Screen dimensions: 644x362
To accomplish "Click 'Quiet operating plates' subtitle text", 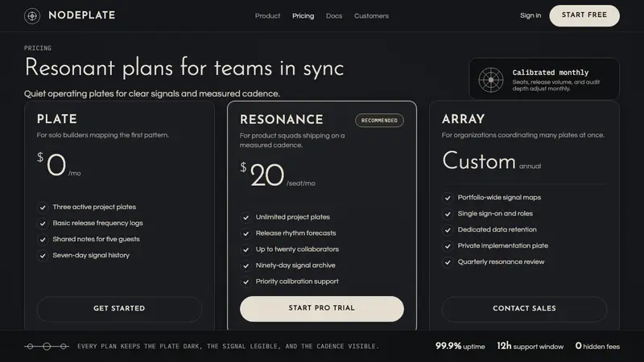I will 152,93.
